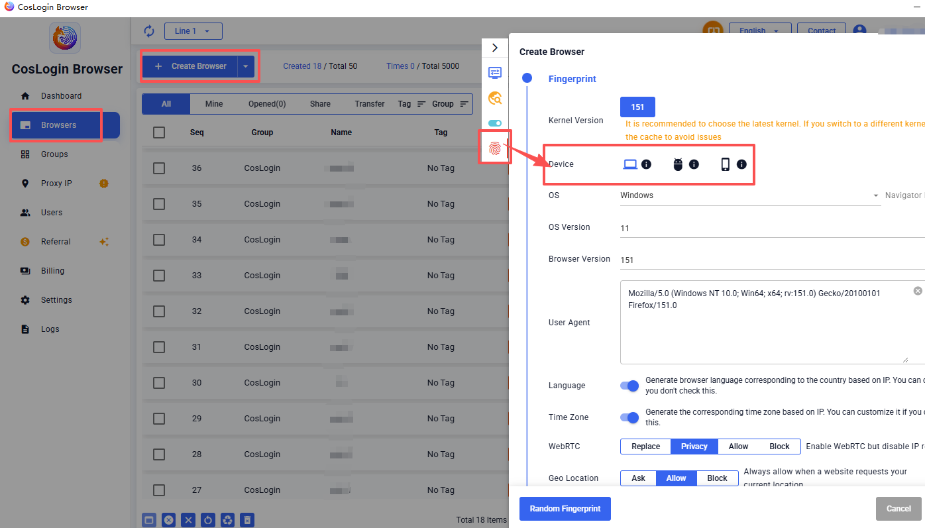Switch to the Opened(0) tab
This screenshot has width=925, height=528.
pos(267,104)
